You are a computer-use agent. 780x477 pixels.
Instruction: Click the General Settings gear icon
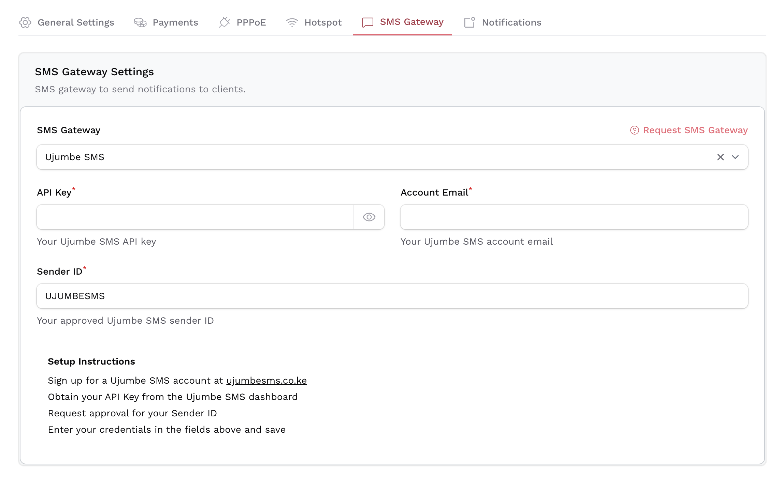(26, 22)
